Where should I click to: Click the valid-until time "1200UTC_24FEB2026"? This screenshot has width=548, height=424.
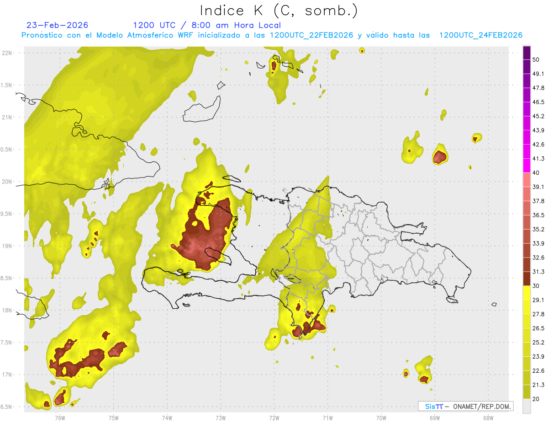[x=480, y=35]
